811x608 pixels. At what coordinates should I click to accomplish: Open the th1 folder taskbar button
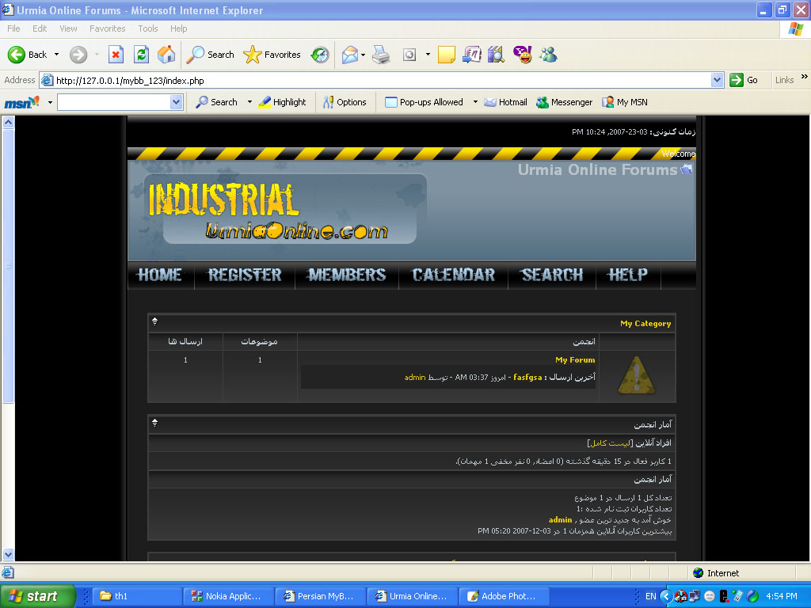pos(136,596)
